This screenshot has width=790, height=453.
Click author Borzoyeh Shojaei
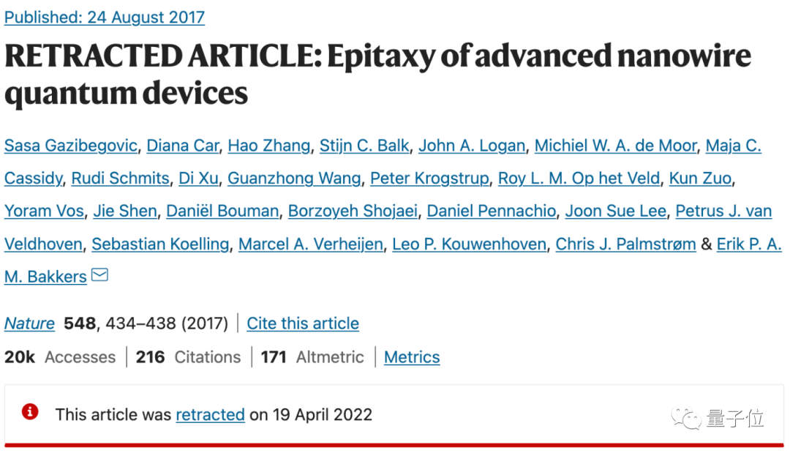(x=353, y=211)
